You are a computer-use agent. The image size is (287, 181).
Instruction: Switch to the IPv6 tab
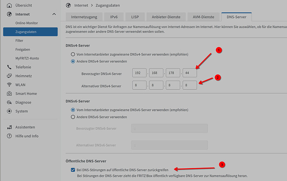pyautogui.click(x=114, y=17)
